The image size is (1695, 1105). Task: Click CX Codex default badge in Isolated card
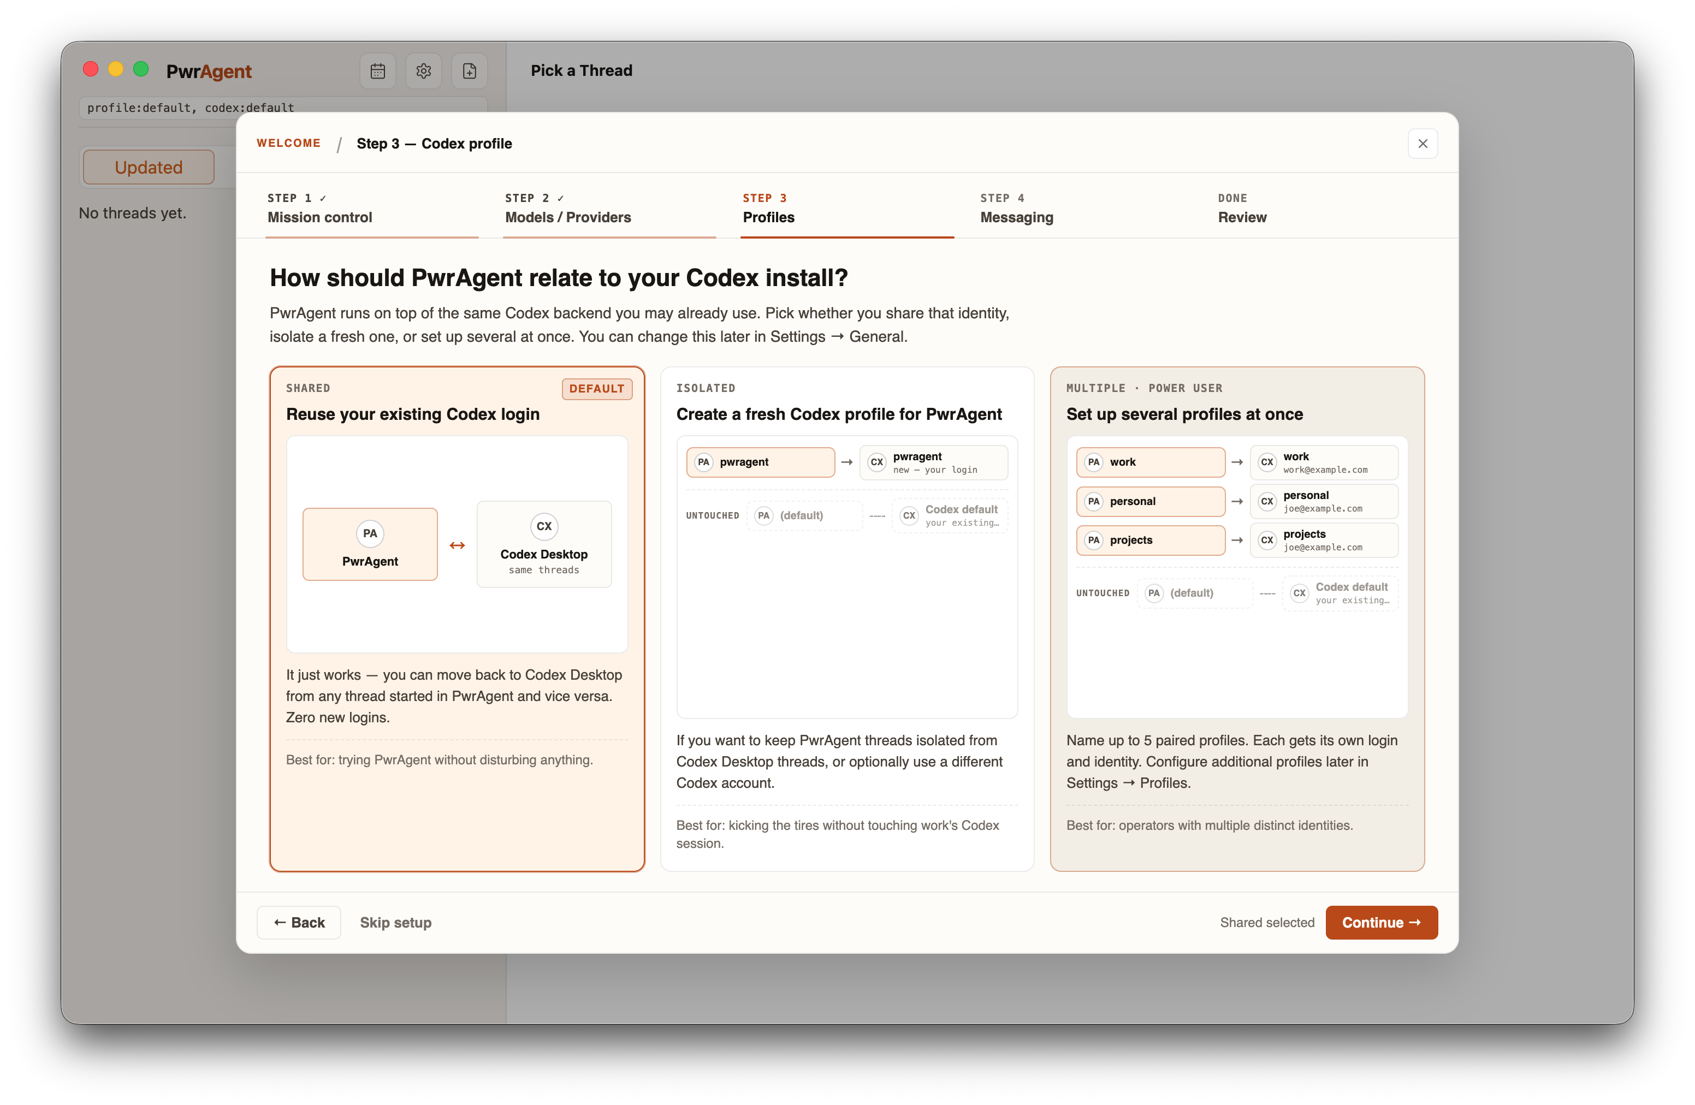pyautogui.click(x=909, y=515)
